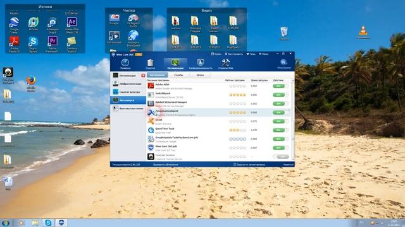Click the Купон link in the title bar

click(x=216, y=54)
